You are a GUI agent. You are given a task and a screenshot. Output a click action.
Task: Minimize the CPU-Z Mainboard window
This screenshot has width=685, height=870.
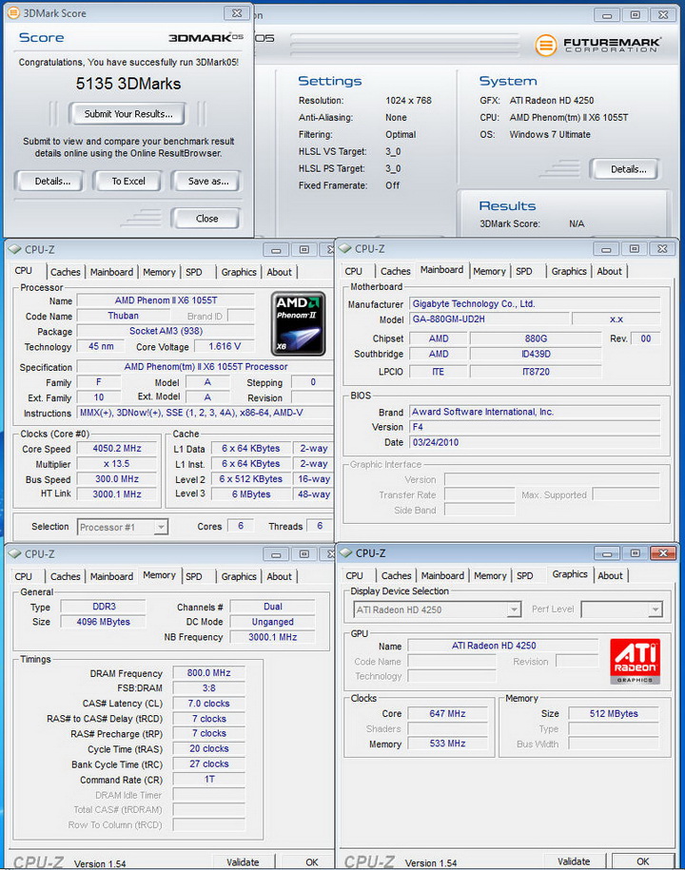pyautogui.click(x=606, y=249)
